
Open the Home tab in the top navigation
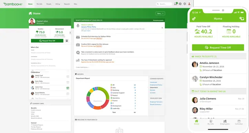pos(30,4)
